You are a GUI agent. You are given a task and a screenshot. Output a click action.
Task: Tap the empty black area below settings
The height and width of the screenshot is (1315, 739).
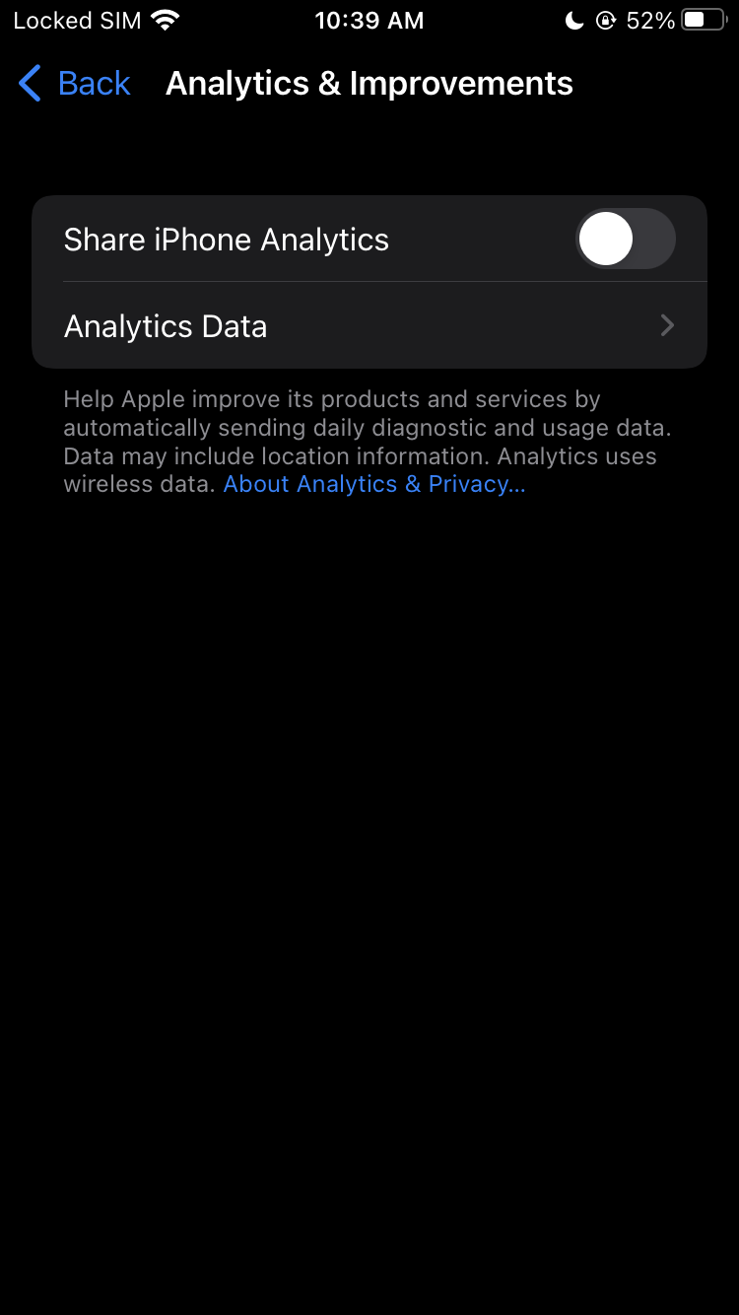pyautogui.click(x=369, y=887)
